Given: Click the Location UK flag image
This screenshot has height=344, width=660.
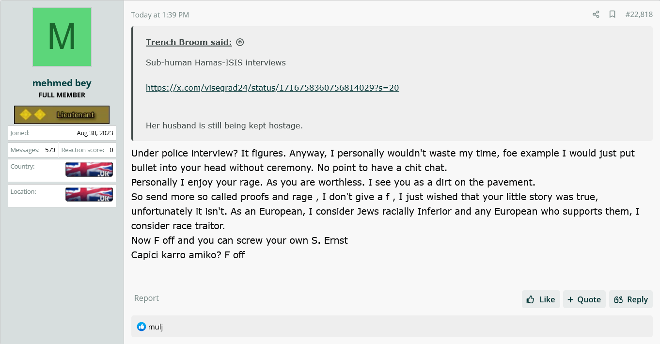Looking at the screenshot, I should click(x=89, y=195).
